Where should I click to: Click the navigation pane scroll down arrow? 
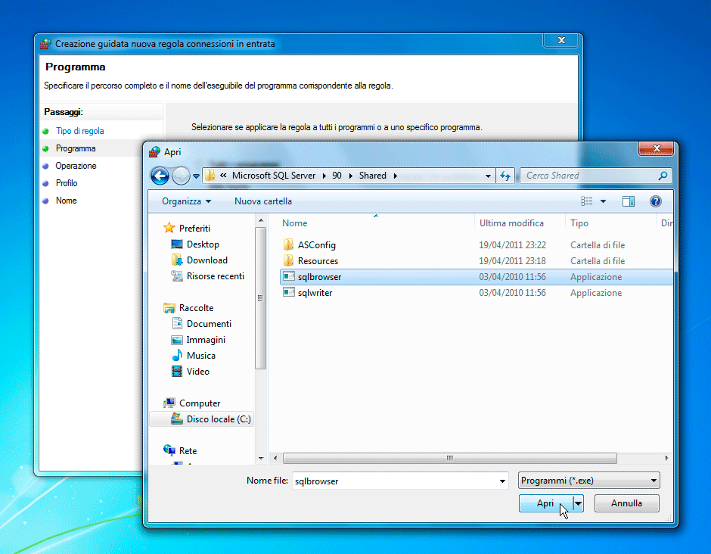coord(261,459)
